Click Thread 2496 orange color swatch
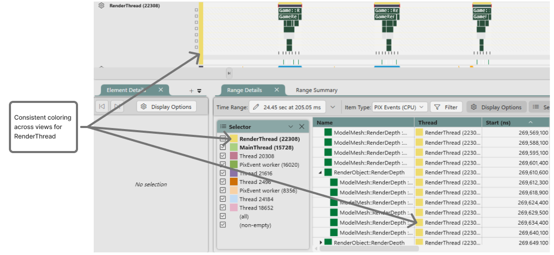This screenshot has width=554, height=255. 234,182
